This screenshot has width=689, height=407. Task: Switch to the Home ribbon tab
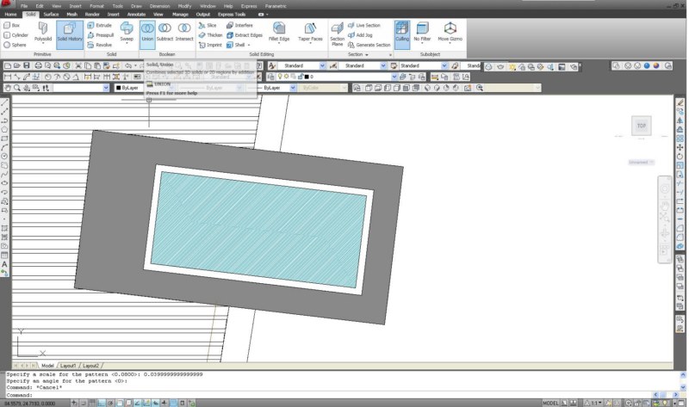coord(10,15)
